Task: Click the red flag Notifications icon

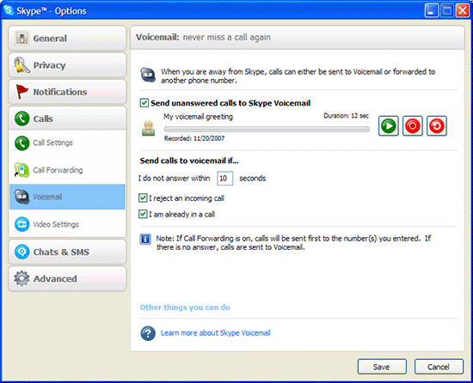Action: (x=22, y=92)
